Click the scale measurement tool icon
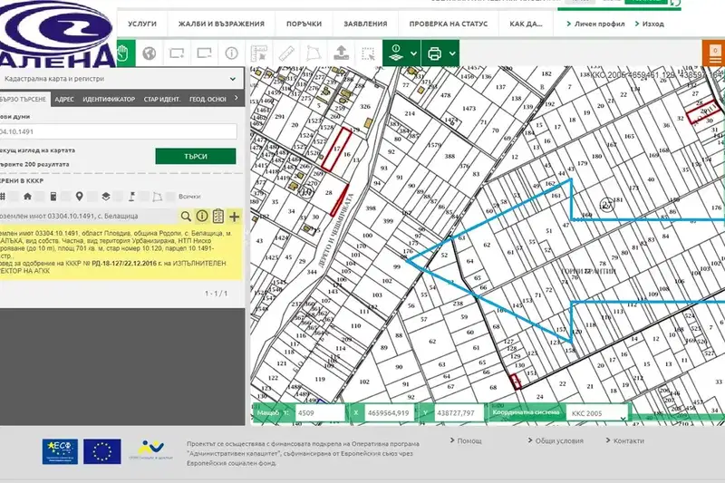The height and width of the screenshot is (483, 725). [x=259, y=53]
